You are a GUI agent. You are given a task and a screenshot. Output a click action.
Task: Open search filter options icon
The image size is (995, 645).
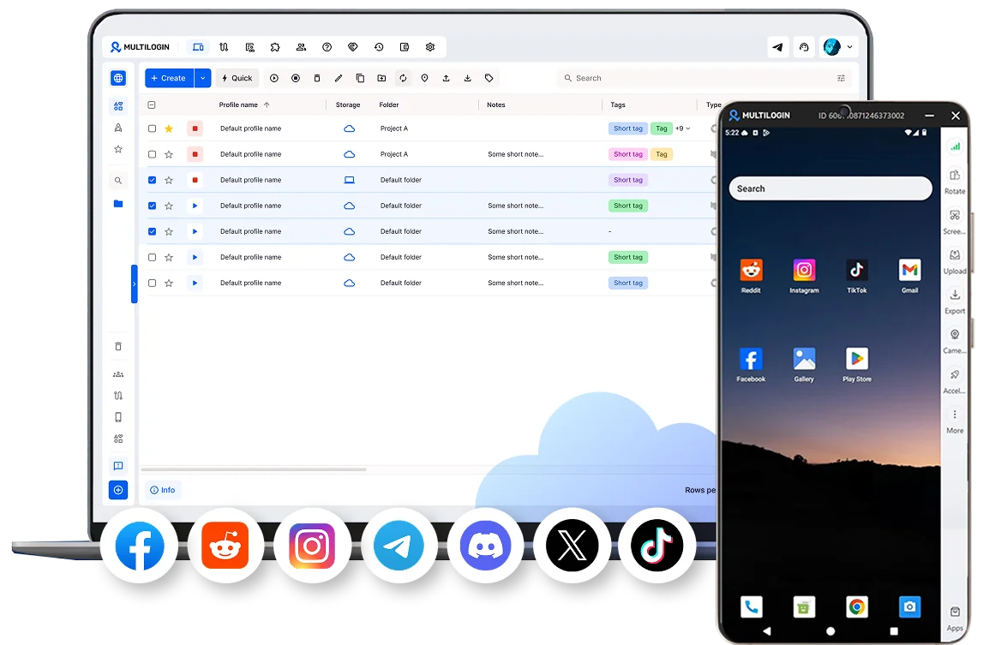point(842,78)
